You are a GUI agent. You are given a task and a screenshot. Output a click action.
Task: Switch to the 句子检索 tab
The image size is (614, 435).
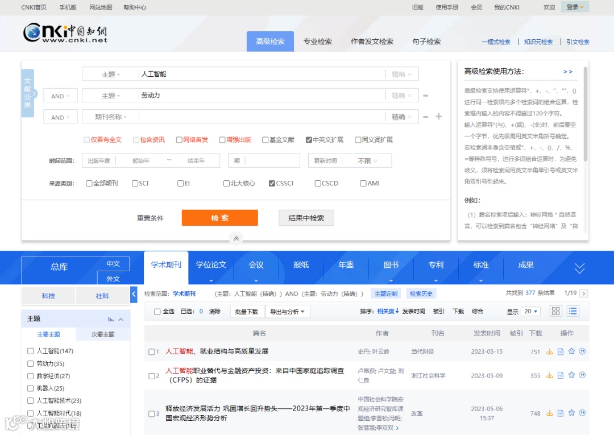coord(426,42)
